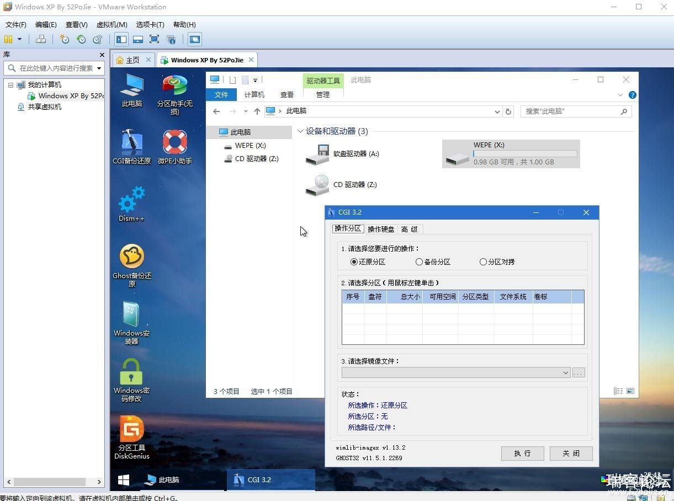Click the CGI 3.2 taskbar button

270,480
